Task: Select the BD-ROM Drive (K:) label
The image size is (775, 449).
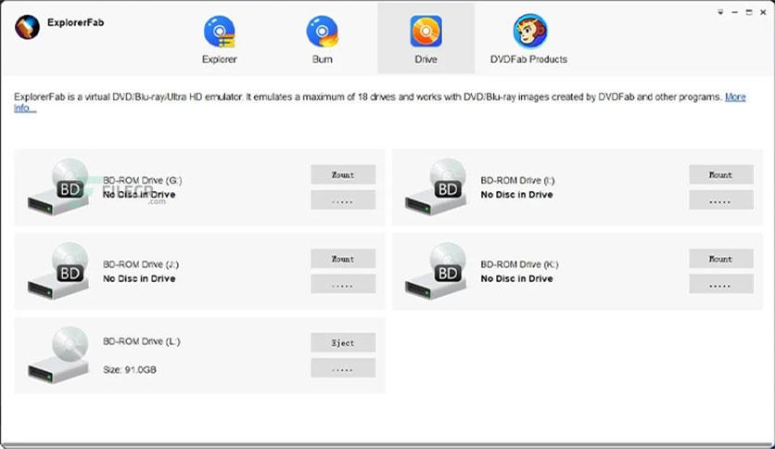Action: tap(519, 264)
